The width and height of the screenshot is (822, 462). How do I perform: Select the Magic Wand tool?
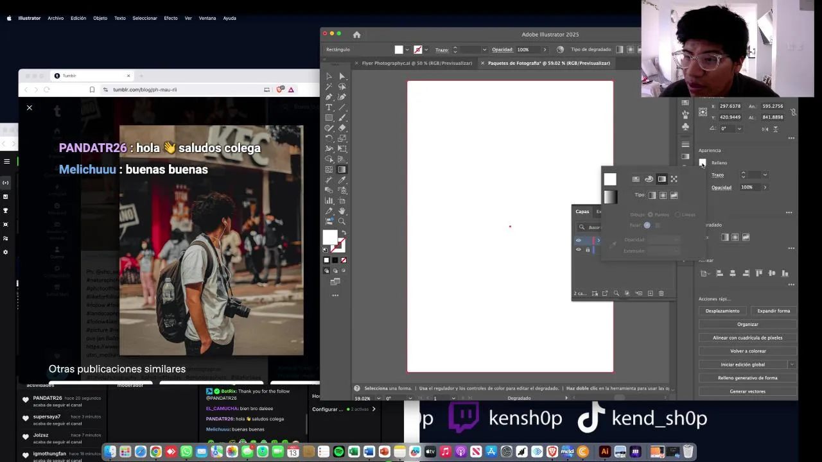329,87
